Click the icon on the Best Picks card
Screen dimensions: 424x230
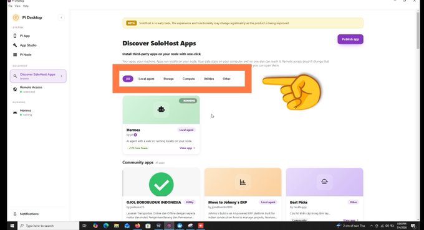pos(324,182)
